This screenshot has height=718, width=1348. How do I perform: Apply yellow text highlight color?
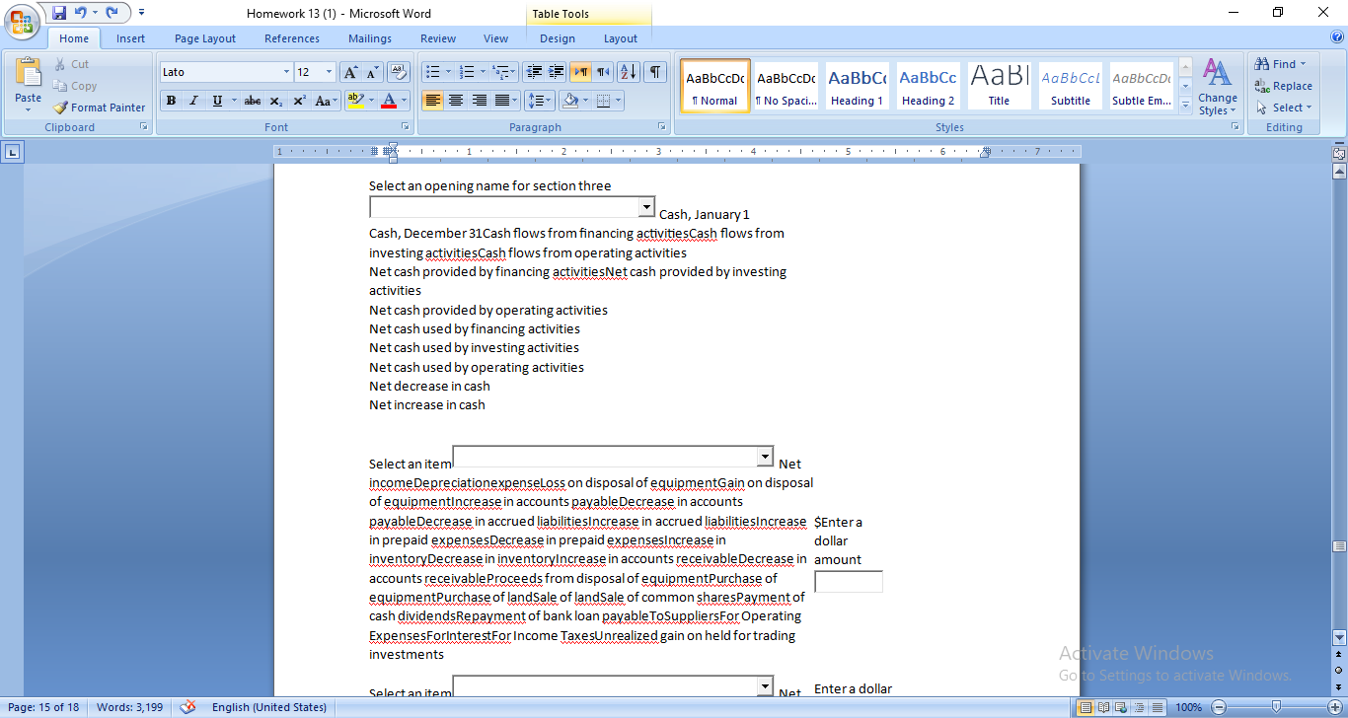coord(357,101)
